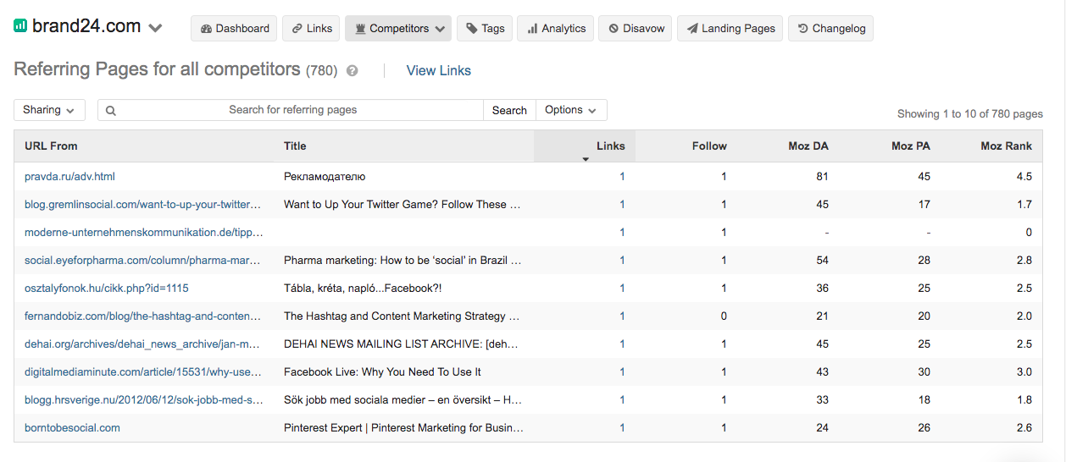Sort table by Moz Rank column
Screen dimensions: 1066x462
(x=1006, y=146)
